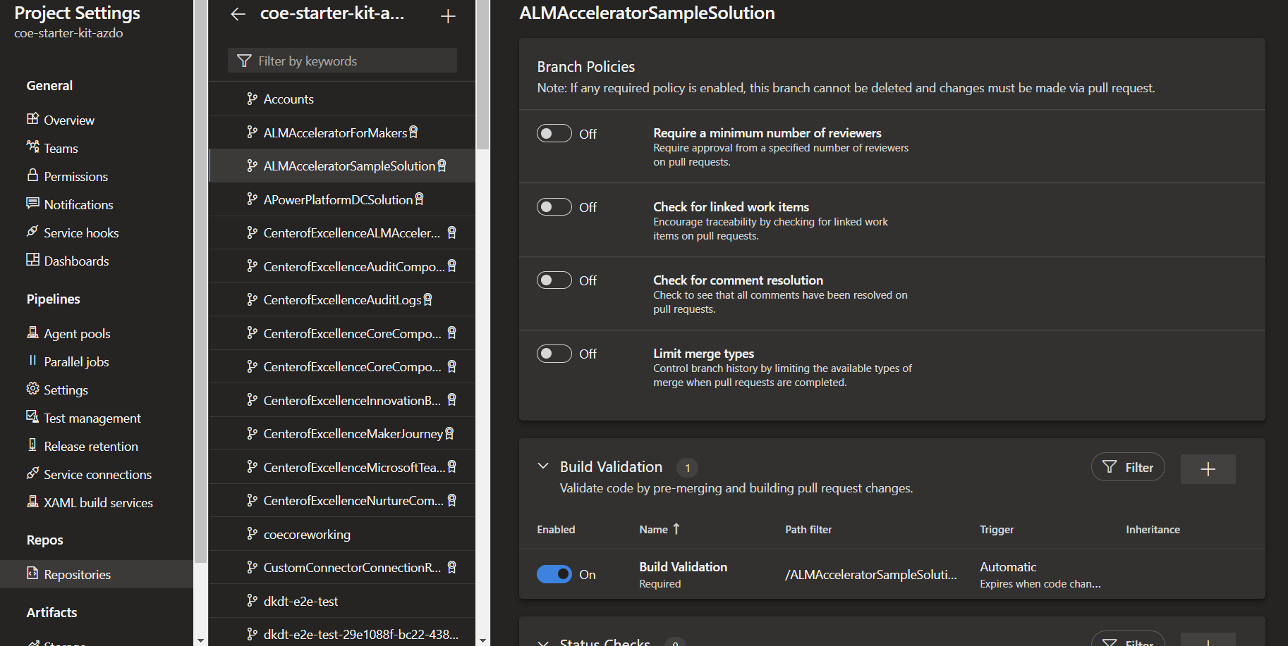
Task: Enable Require a minimum number of reviewers
Action: tap(554, 133)
